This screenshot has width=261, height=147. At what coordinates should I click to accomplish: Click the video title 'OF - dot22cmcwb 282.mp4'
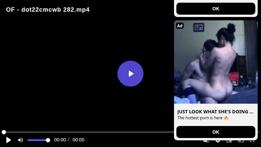(48, 10)
